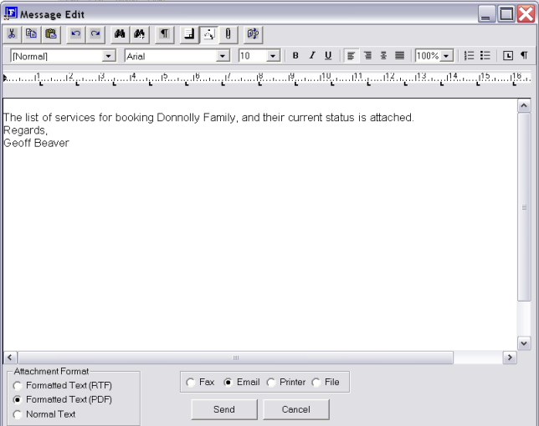Click the highlighted ruler-display toolbar icon

click(x=209, y=34)
